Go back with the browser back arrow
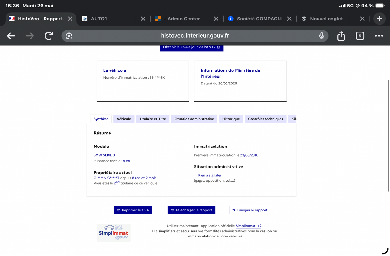This screenshot has height=256, width=390. coord(11,36)
